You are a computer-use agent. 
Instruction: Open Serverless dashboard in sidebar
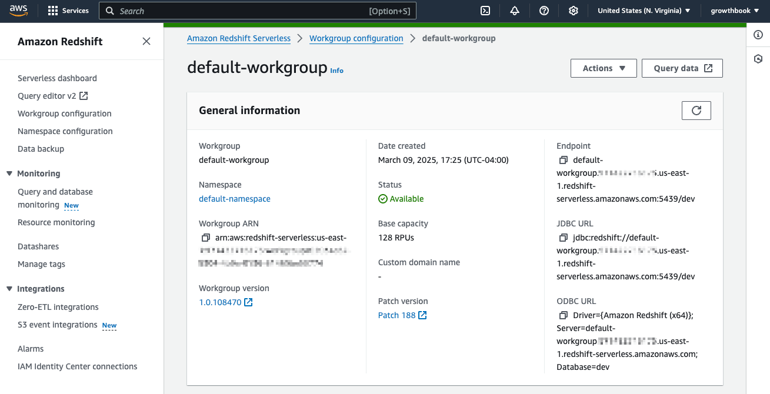tap(57, 78)
